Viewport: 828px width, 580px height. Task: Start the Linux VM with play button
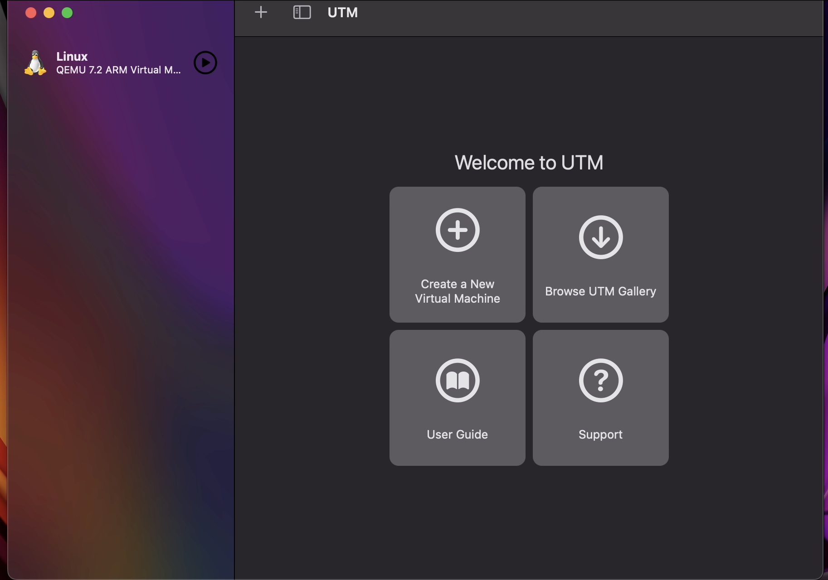[205, 63]
